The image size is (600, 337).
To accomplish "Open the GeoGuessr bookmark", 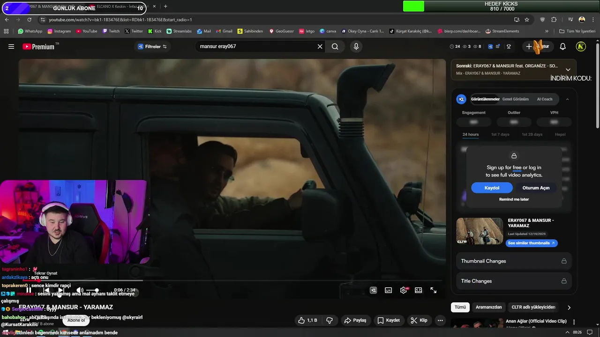I will pos(281,31).
